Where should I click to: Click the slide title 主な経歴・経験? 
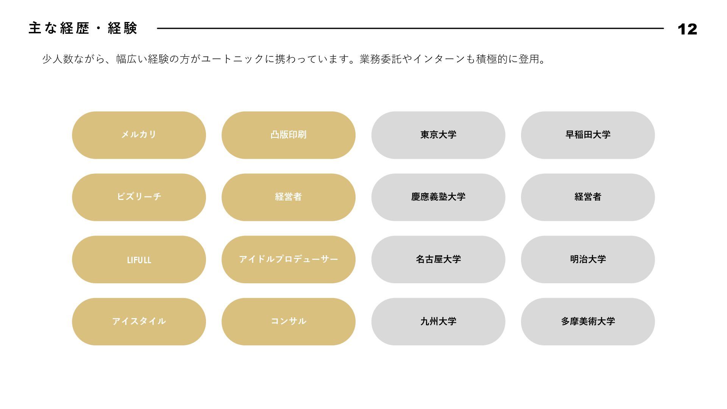tap(83, 28)
